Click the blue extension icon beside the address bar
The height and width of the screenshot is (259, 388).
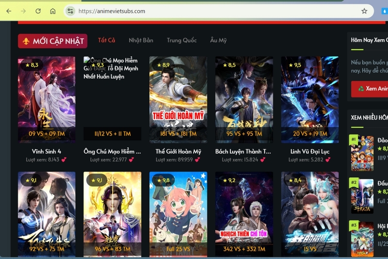(385, 11)
